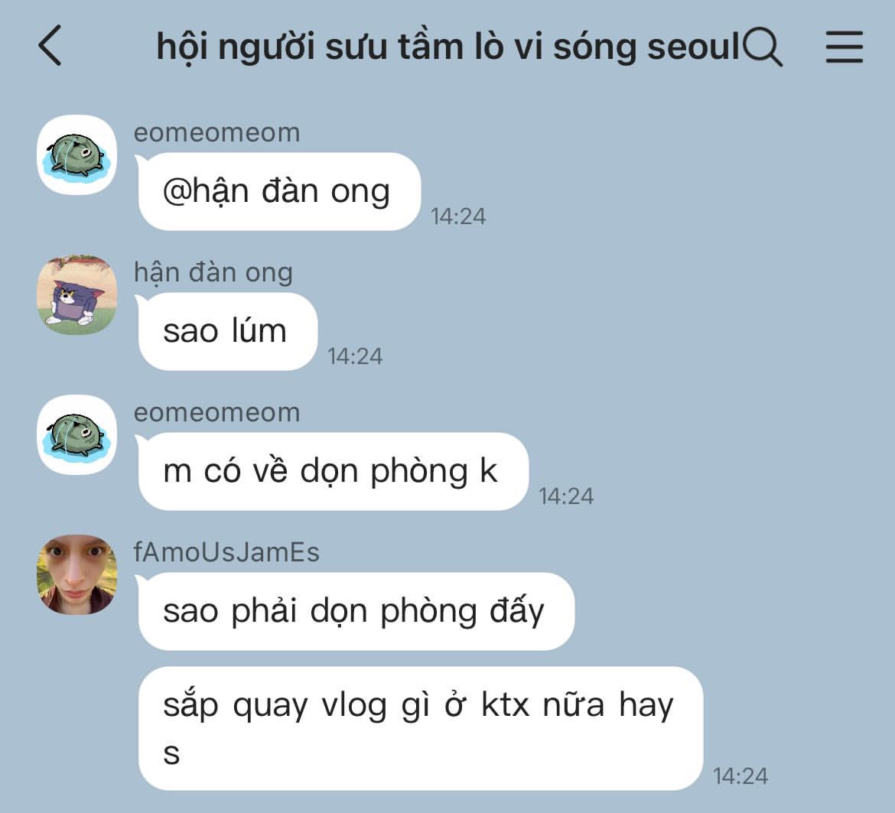Tap eomeomeom's first frog avatar
The height and width of the screenshot is (813, 895).
click(x=77, y=154)
